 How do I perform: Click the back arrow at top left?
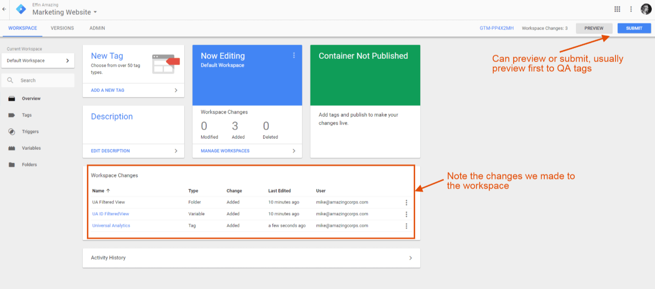pos(4,9)
